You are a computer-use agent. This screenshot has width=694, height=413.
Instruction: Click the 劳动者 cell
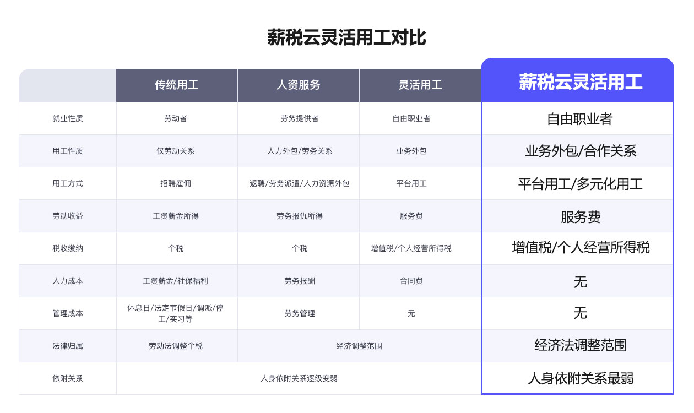(176, 118)
